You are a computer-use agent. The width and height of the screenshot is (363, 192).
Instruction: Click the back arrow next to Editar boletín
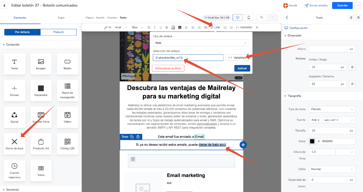tap(5, 5)
